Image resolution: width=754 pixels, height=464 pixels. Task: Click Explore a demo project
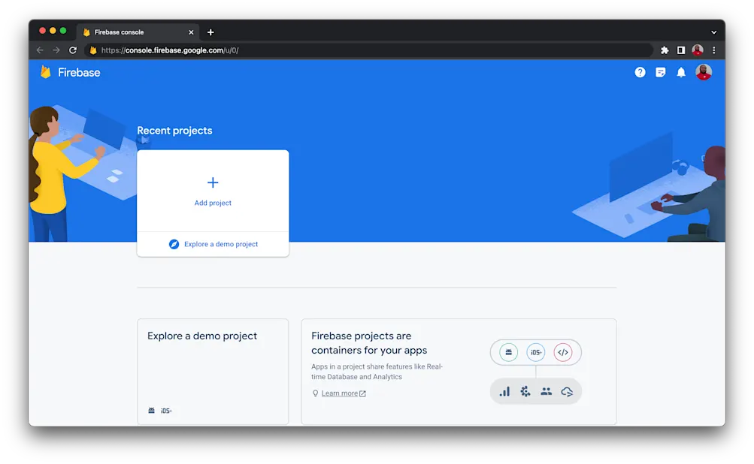point(213,244)
